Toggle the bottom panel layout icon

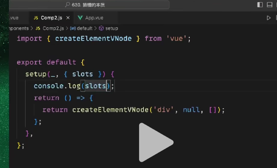coord(269,5)
